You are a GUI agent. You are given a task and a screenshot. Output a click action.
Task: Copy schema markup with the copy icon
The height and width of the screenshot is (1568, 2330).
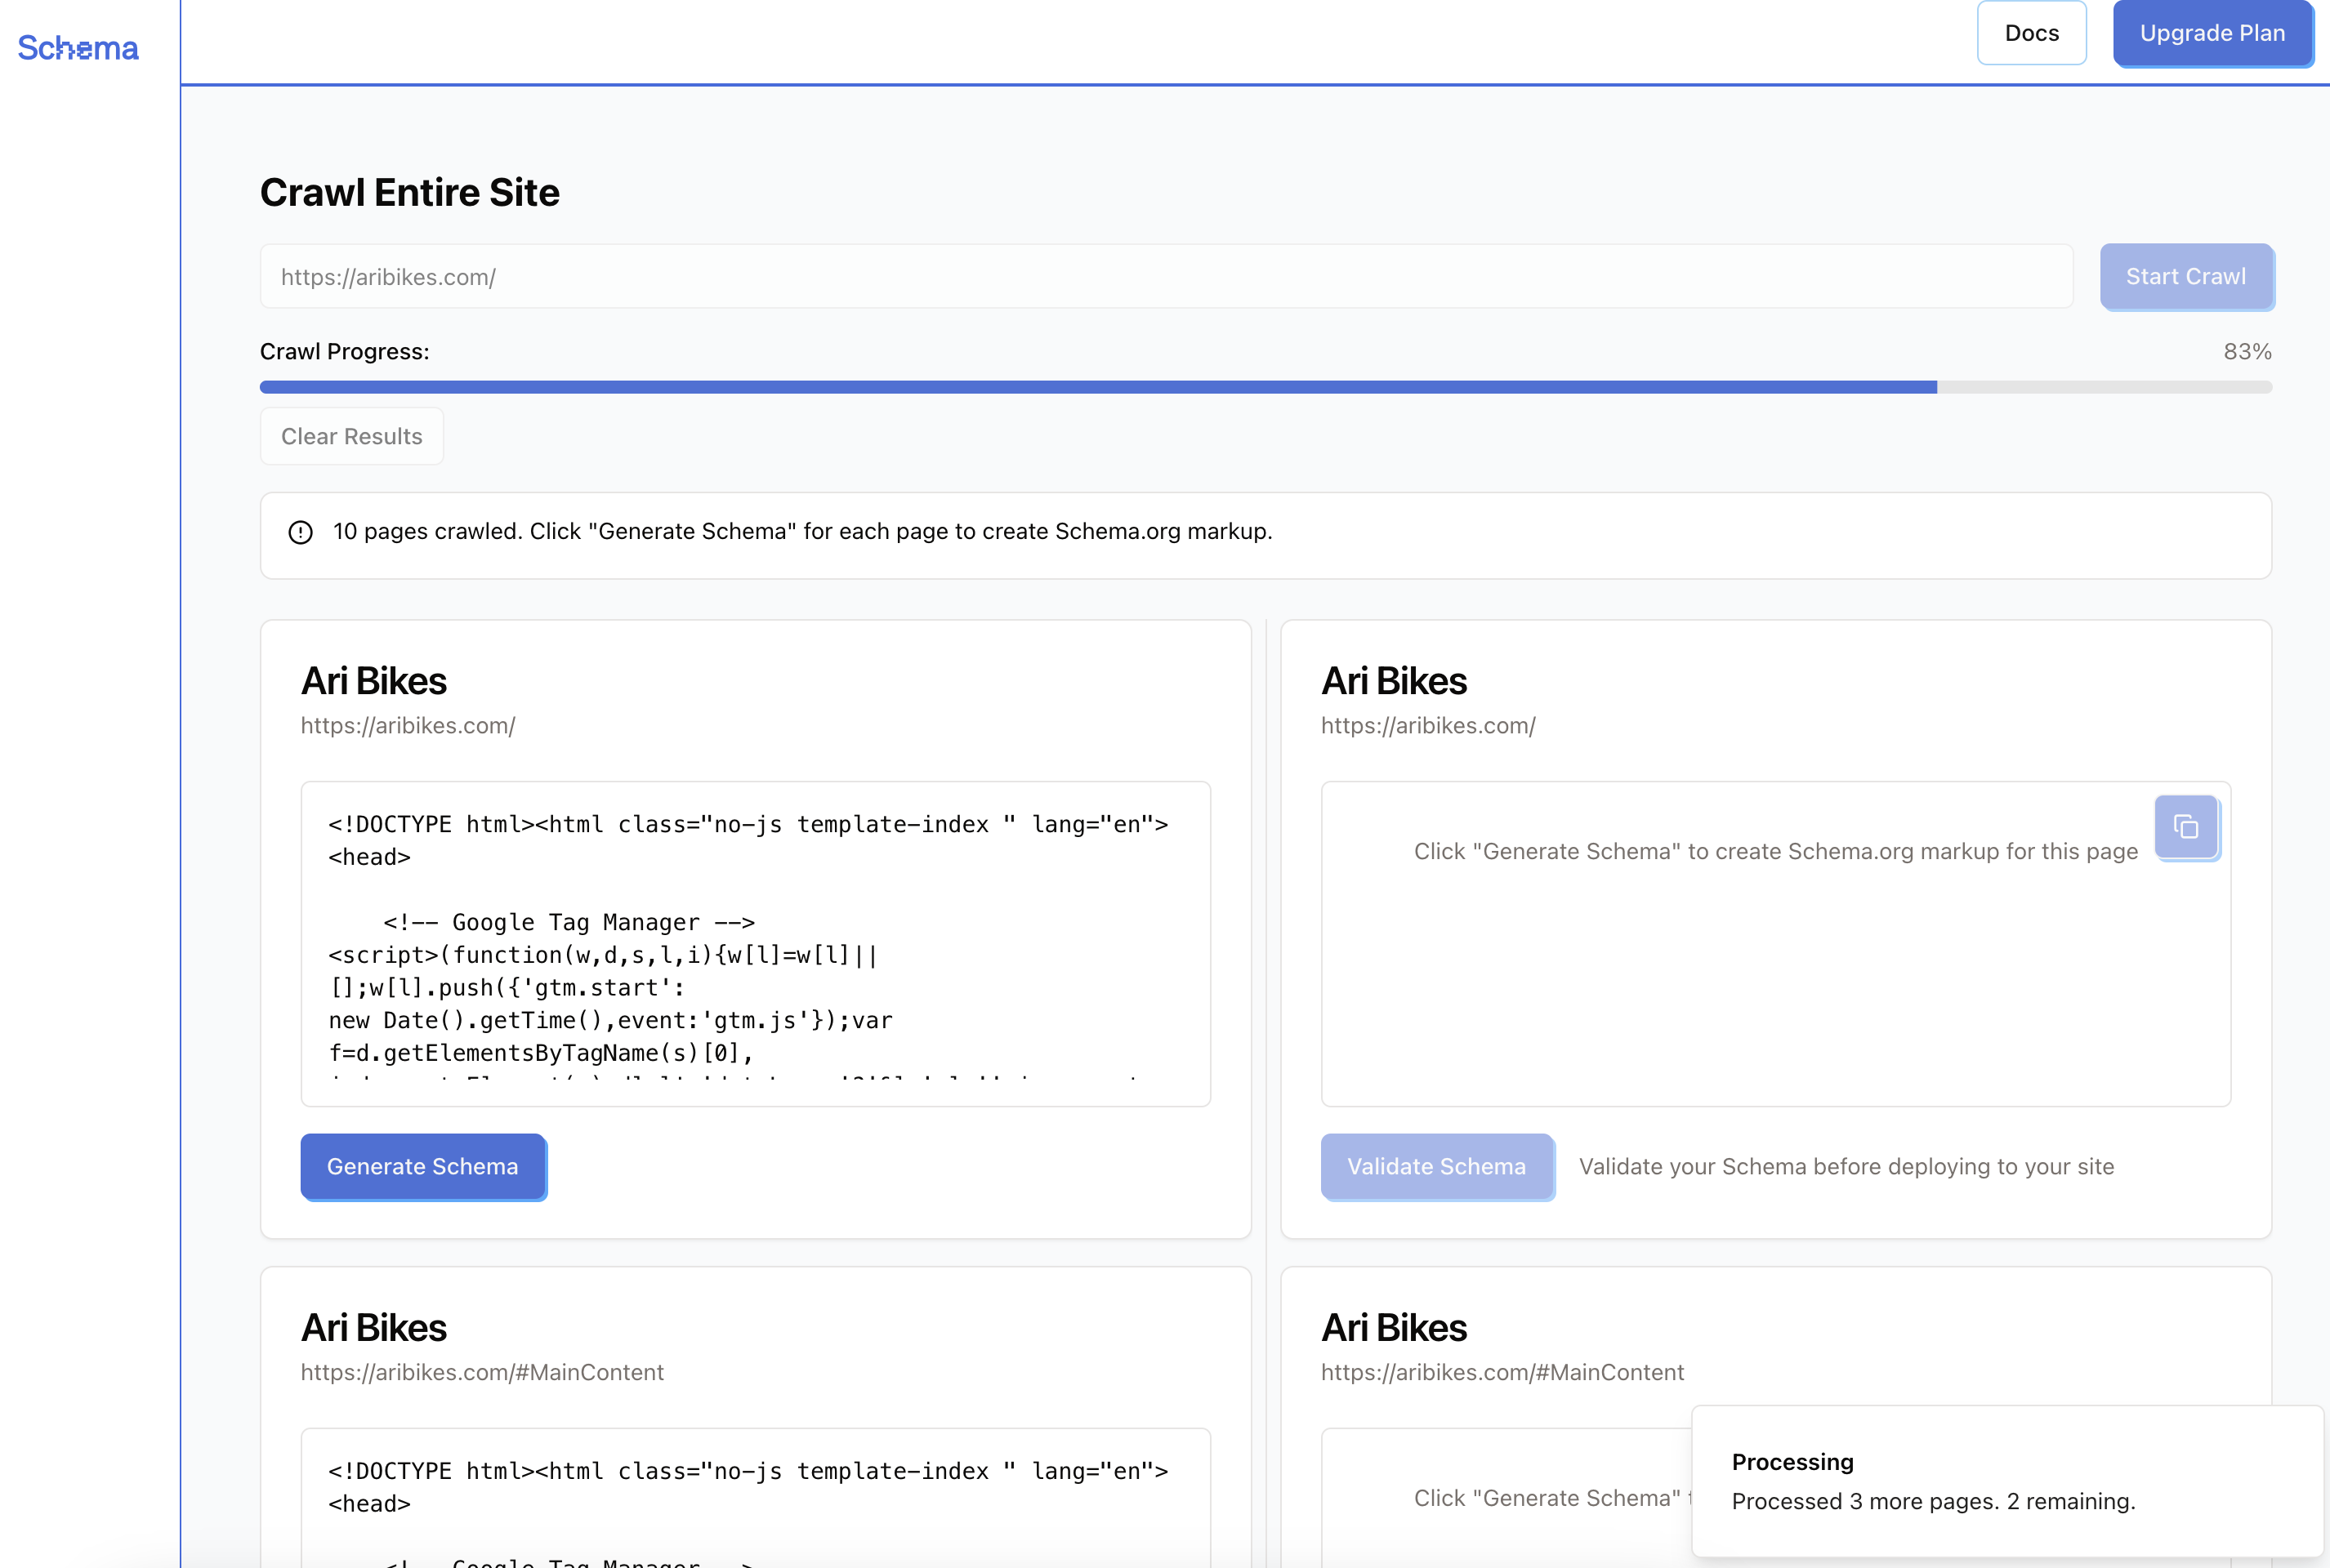[x=2186, y=827]
